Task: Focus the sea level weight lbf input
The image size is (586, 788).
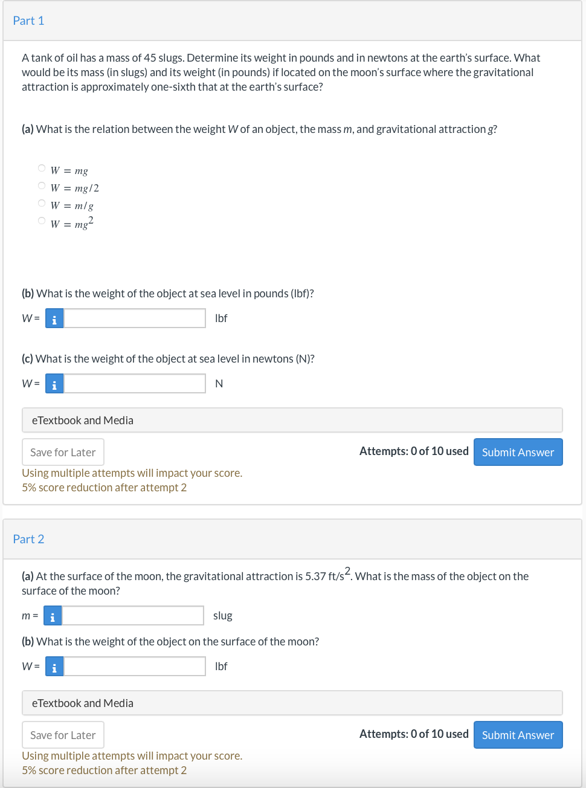Action: (x=135, y=318)
